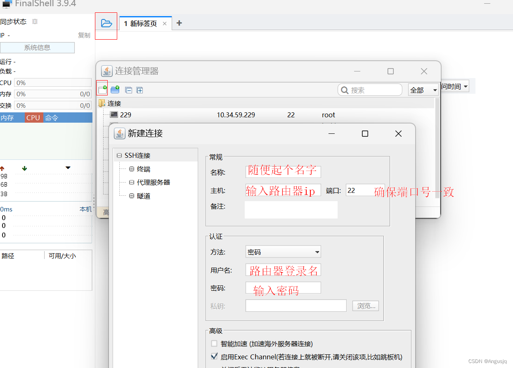Viewport: 513px width, 368px height.
Task: Close the 连接管理器 window
Action: (x=424, y=71)
